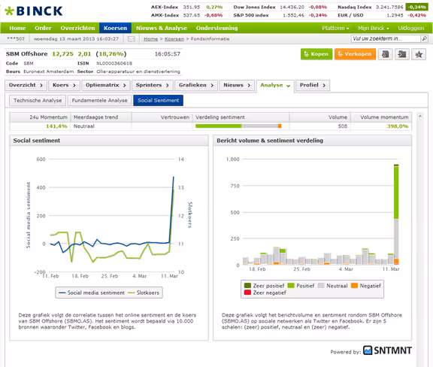Viewport: 433px width, 367px height.
Task: Click the document icon beside Verkopen
Action: [x=386, y=54]
